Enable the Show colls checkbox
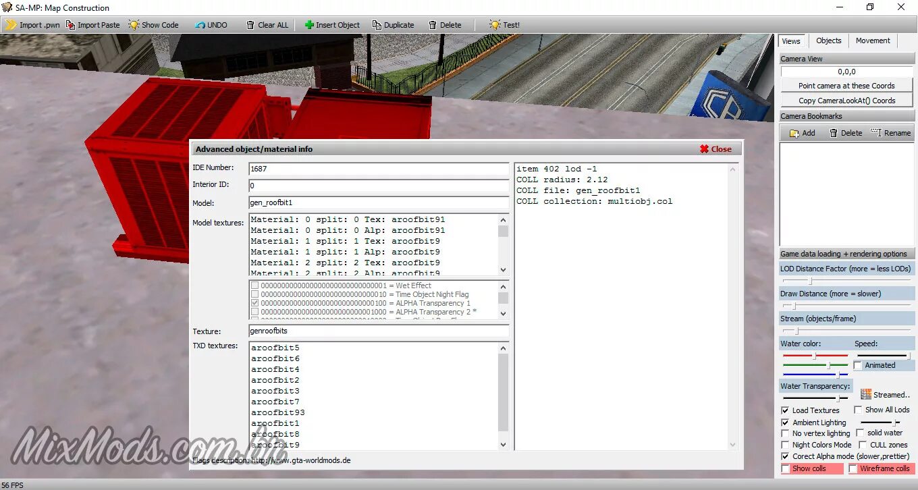The width and height of the screenshot is (918, 490). coord(785,468)
